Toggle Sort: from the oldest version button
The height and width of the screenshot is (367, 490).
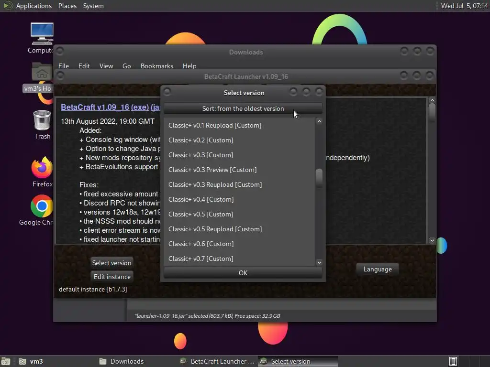point(243,108)
